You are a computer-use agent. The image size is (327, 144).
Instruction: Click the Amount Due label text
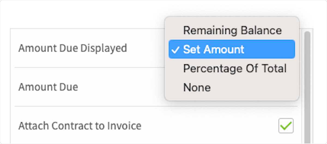pos(48,87)
